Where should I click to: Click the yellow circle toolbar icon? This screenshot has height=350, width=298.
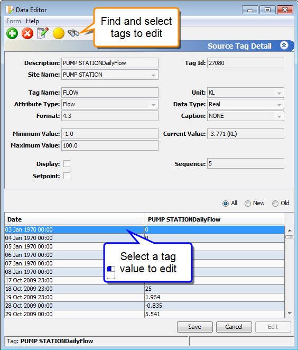pos(59,33)
